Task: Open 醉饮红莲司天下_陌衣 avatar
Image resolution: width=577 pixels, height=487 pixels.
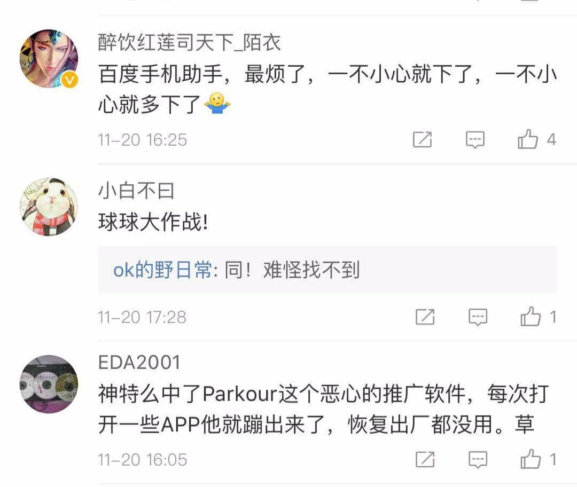Action: coord(49,59)
